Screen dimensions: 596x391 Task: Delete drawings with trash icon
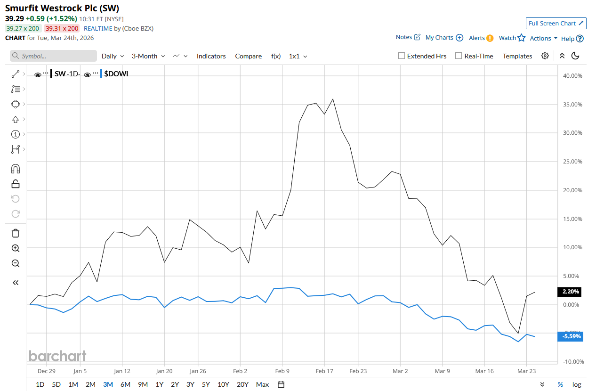pos(15,233)
